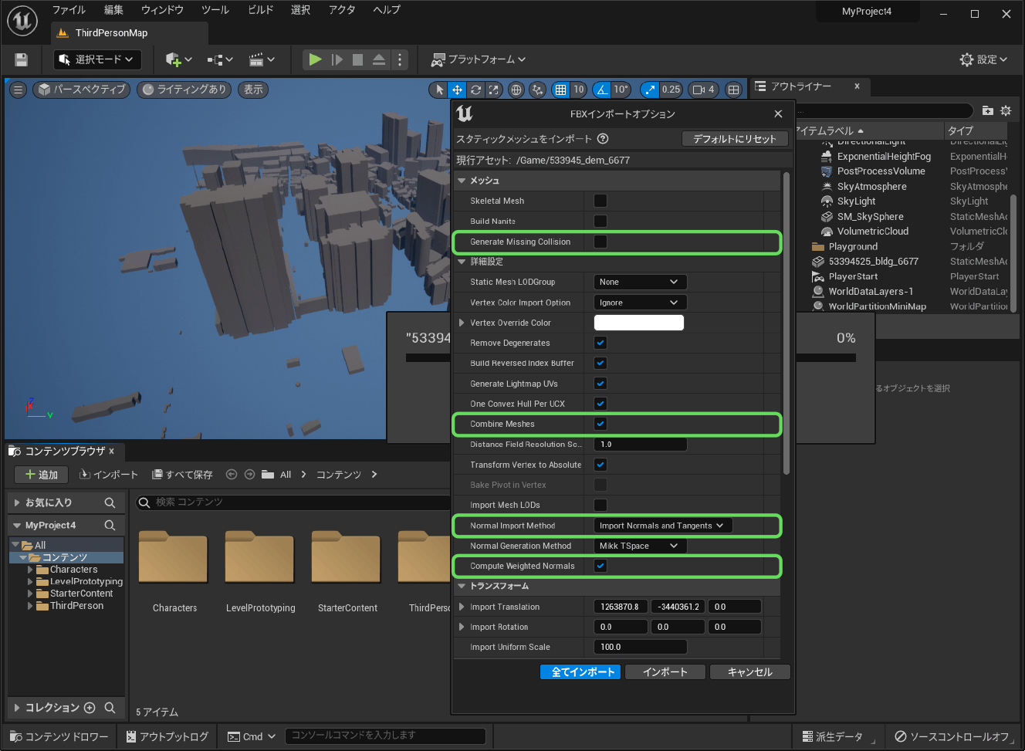The height and width of the screenshot is (751, 1025).
Task: Click the キャンセル button
Action: pos(750,672)
